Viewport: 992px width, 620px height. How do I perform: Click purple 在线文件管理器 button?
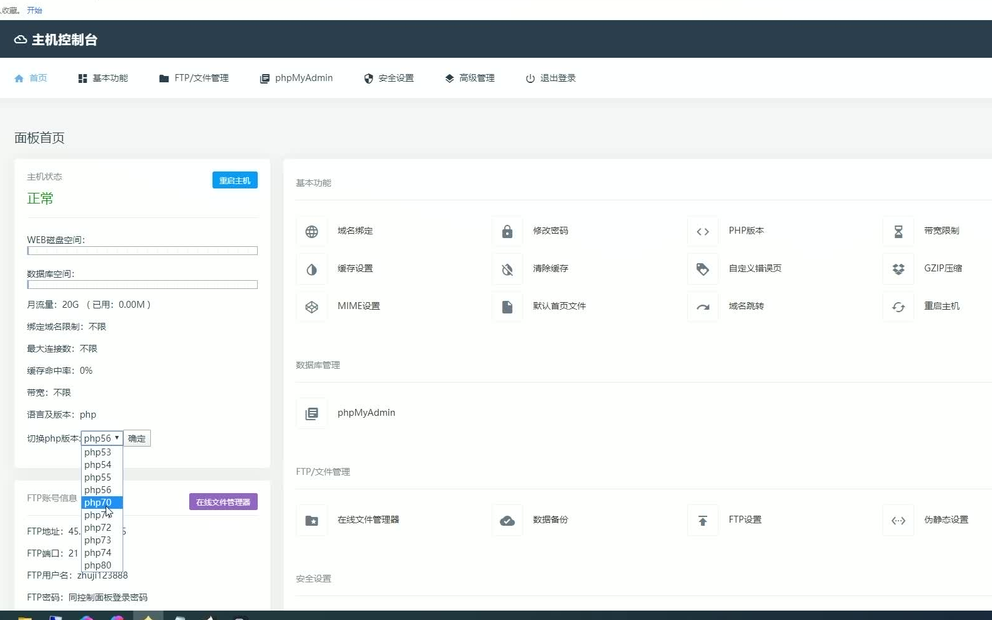(x=223, y=502)
